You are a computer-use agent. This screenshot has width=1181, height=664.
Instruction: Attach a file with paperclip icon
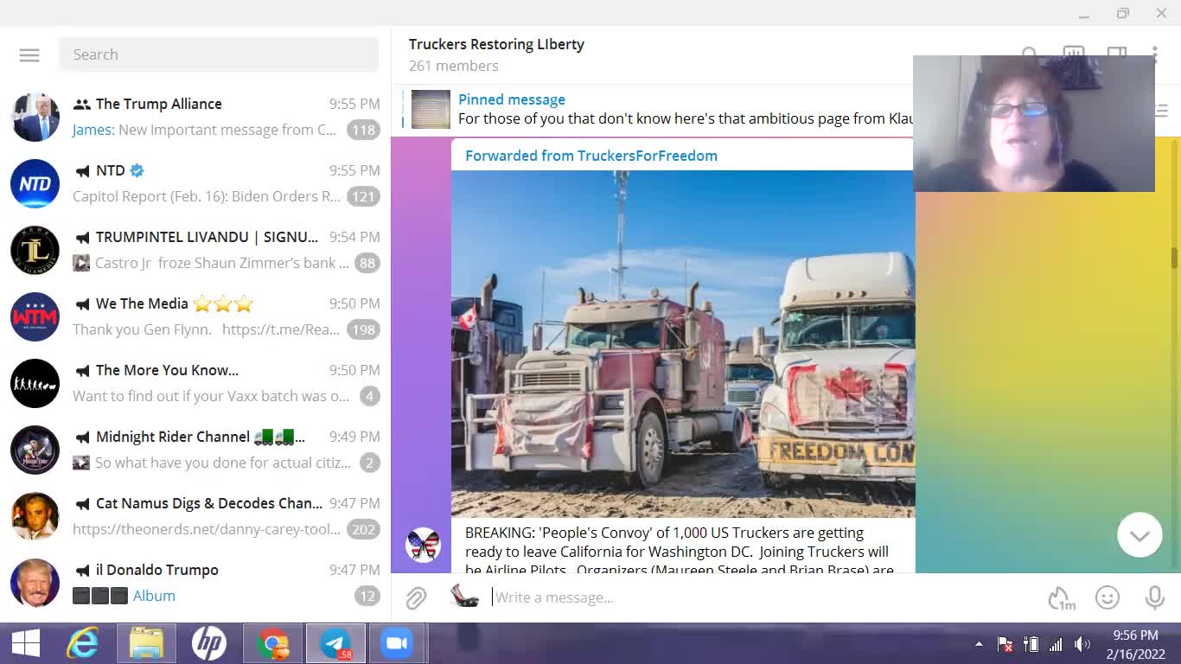point(416,597)
